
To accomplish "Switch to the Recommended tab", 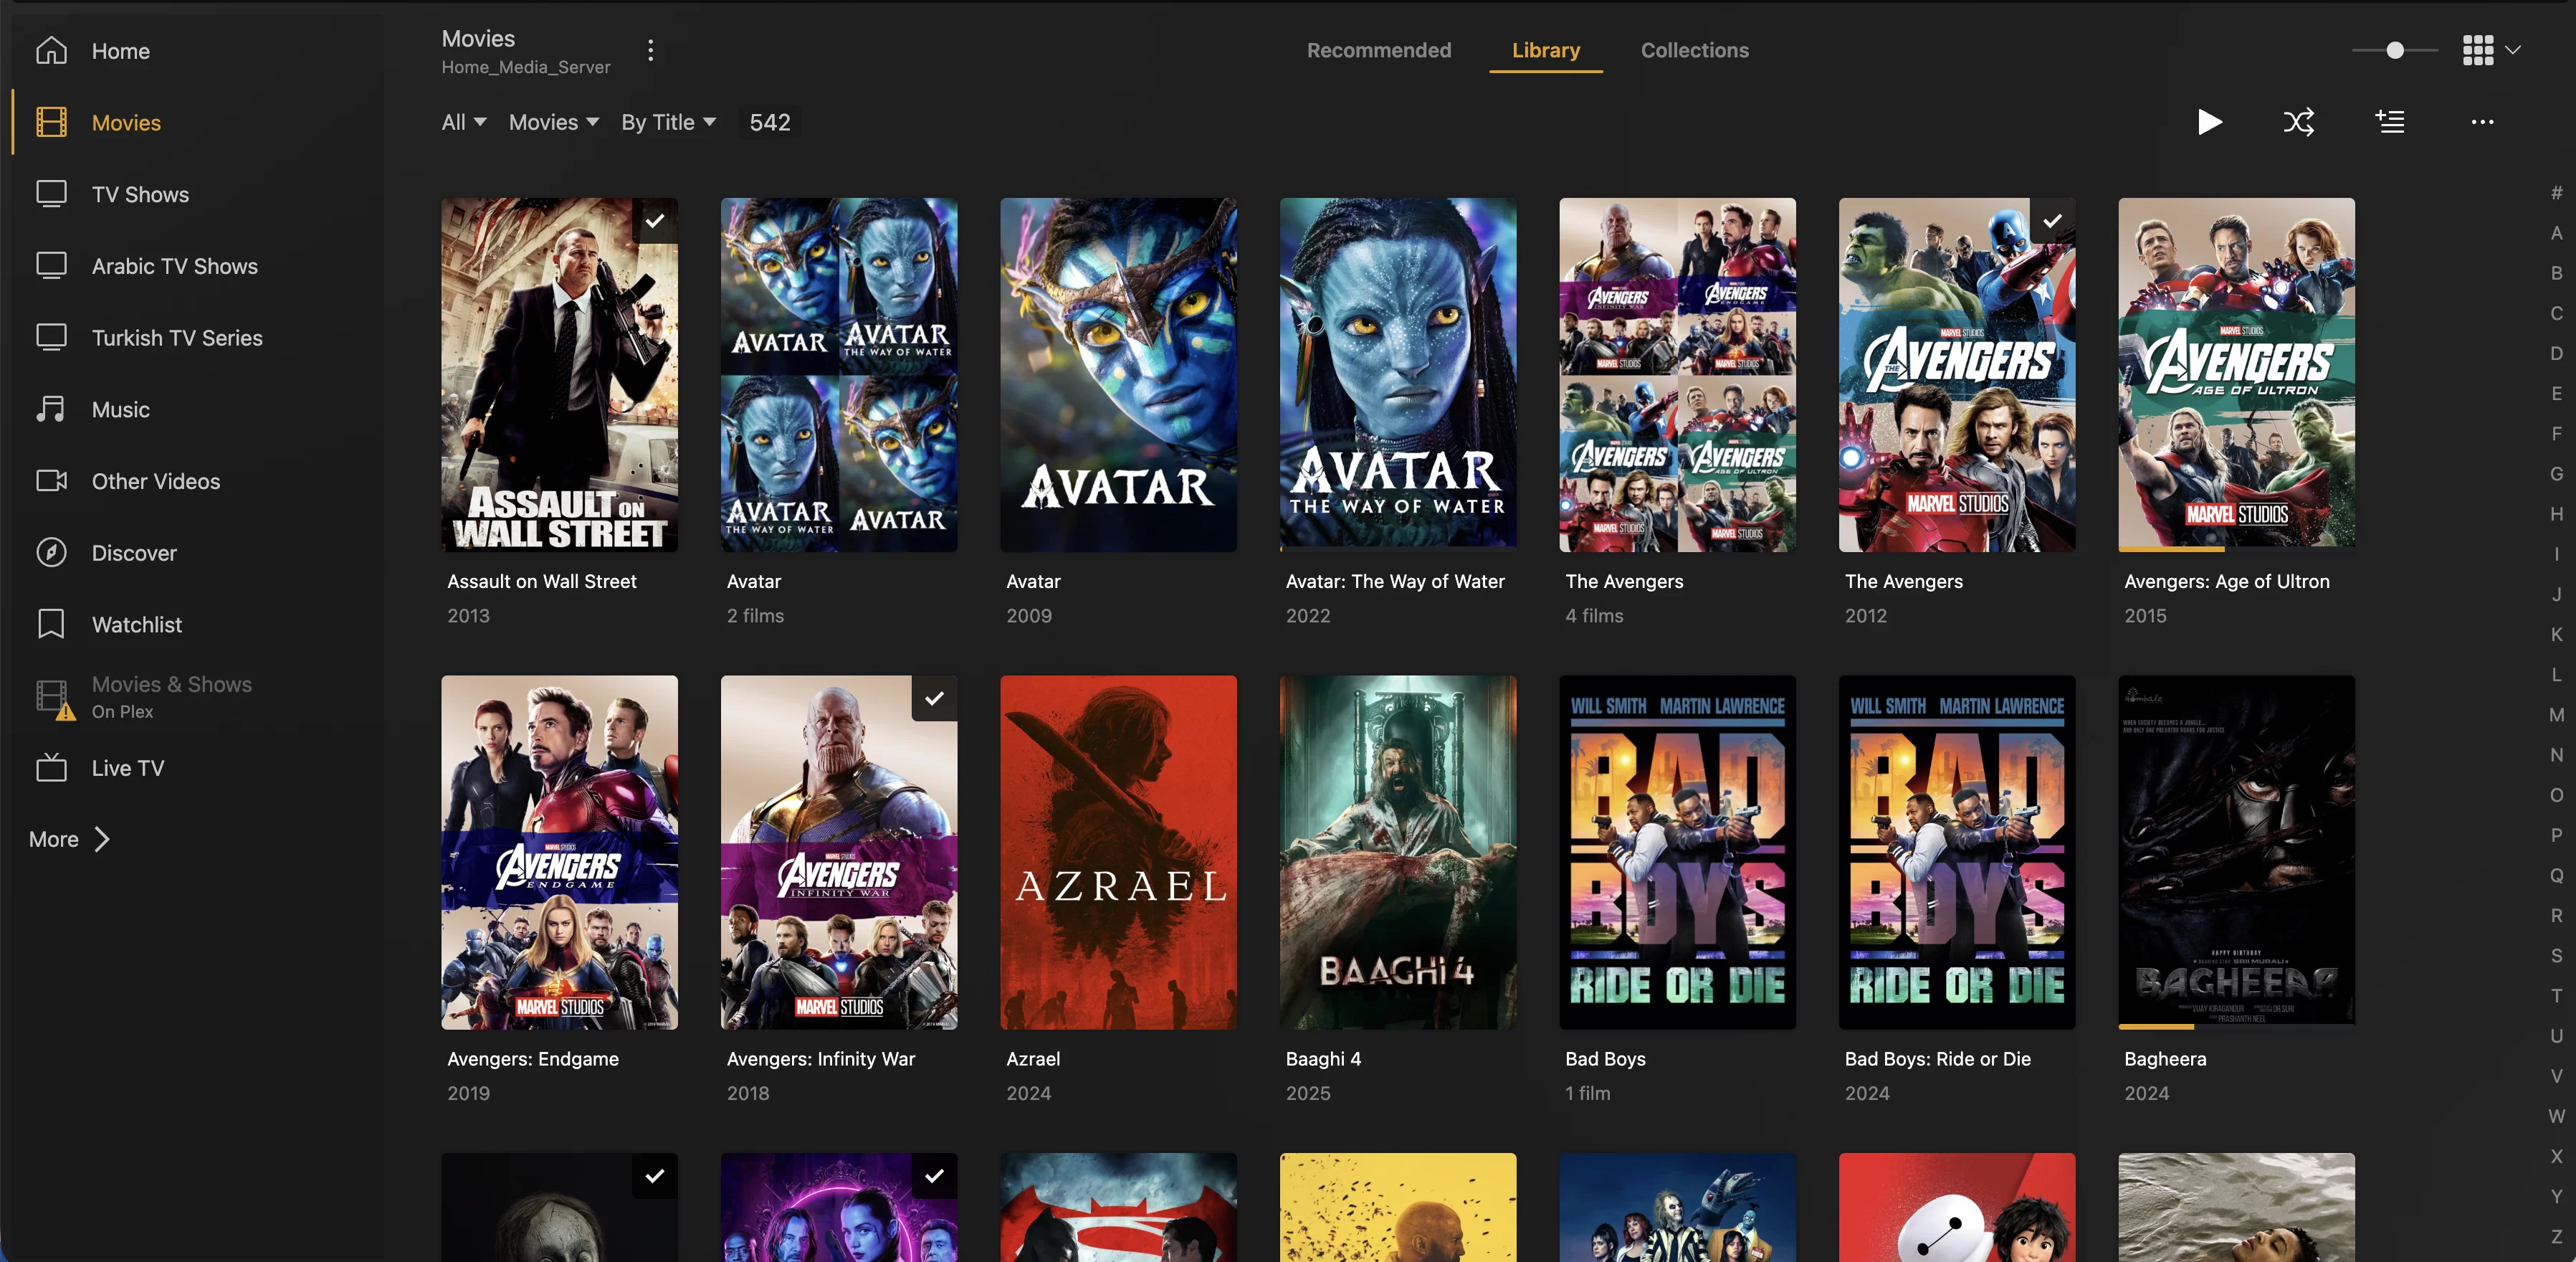I will tap(1378, 50).
